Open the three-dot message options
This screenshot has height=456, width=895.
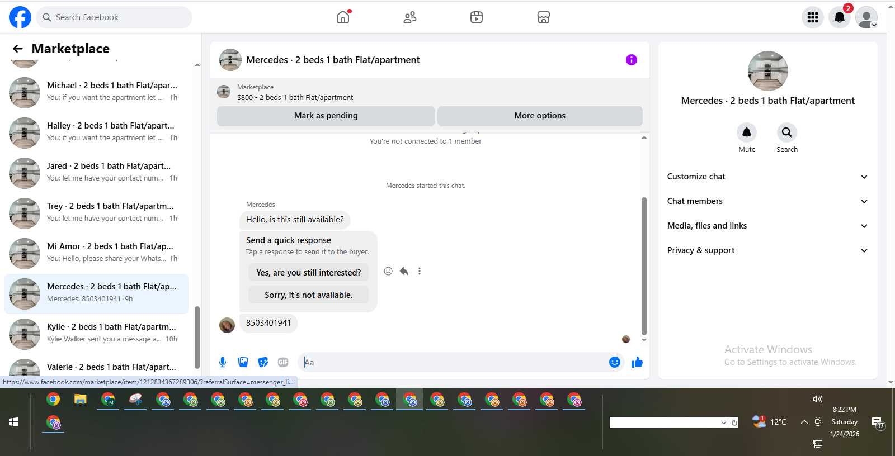(x=420, y=271)
